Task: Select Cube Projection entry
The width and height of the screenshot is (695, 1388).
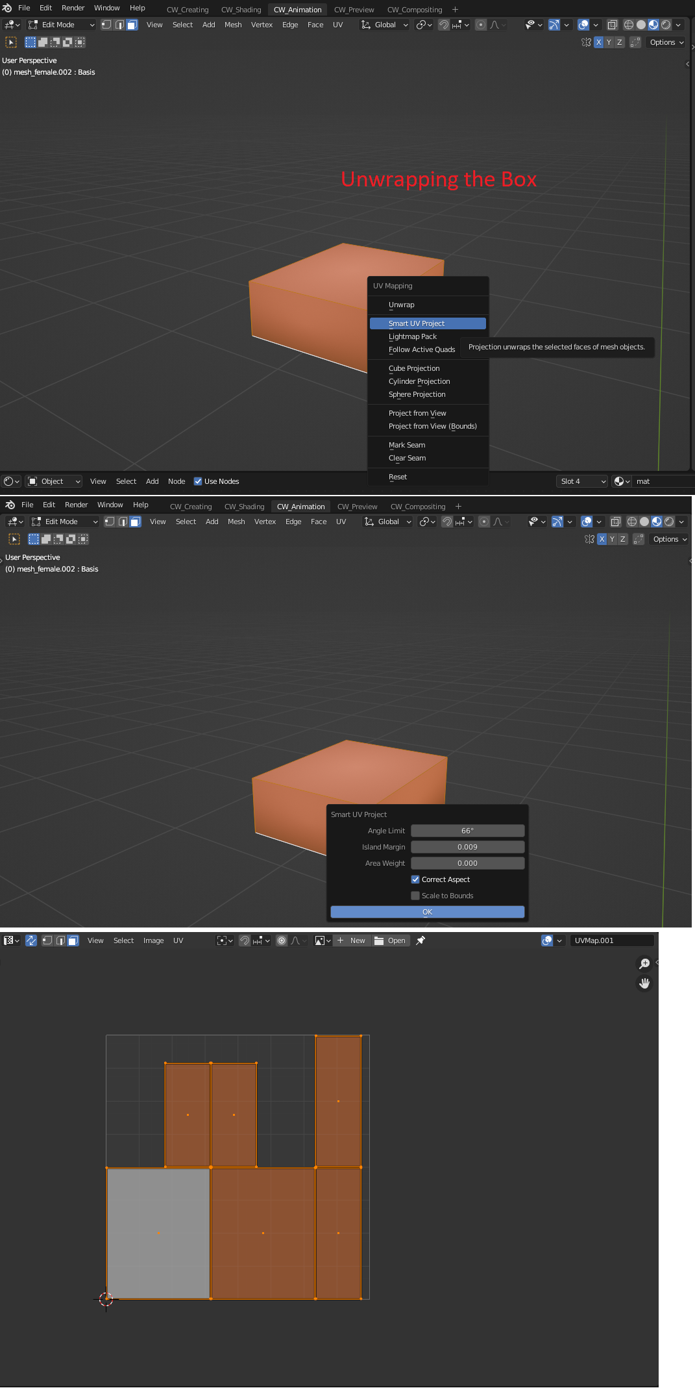Action: [428, 368]
